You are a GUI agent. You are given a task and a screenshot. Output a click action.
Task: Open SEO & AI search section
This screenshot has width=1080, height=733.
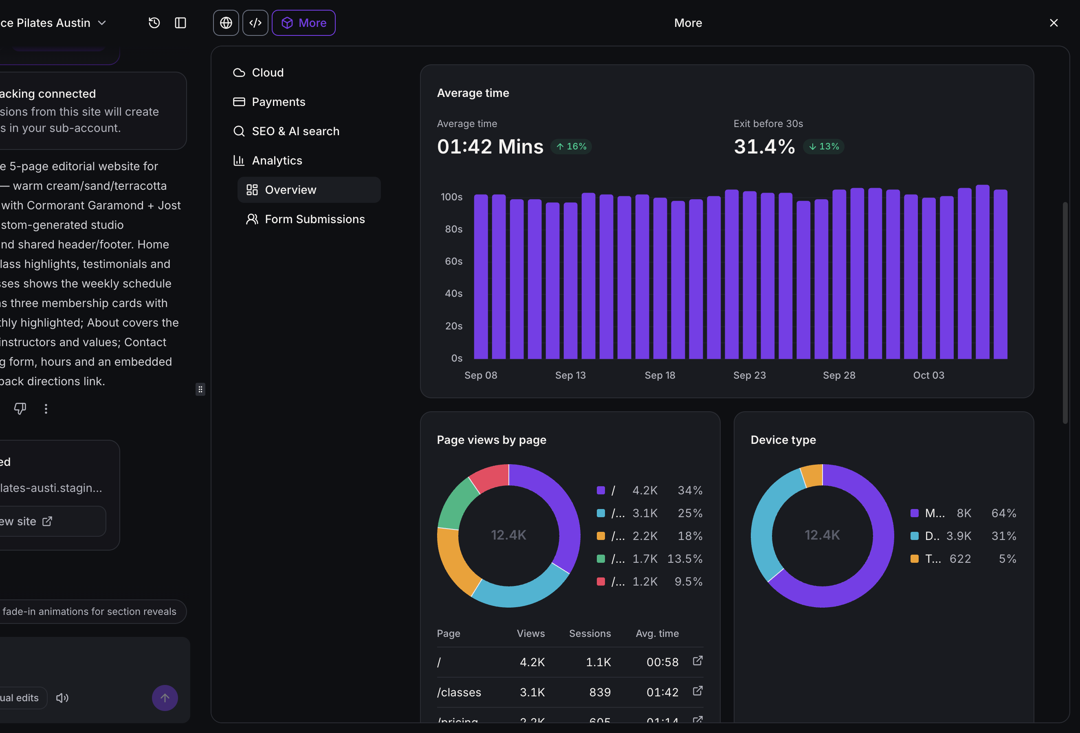point(286,132)
